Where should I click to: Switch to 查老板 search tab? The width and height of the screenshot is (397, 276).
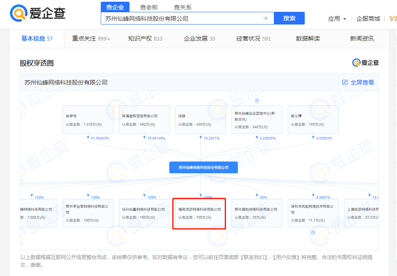coord(149,7)
